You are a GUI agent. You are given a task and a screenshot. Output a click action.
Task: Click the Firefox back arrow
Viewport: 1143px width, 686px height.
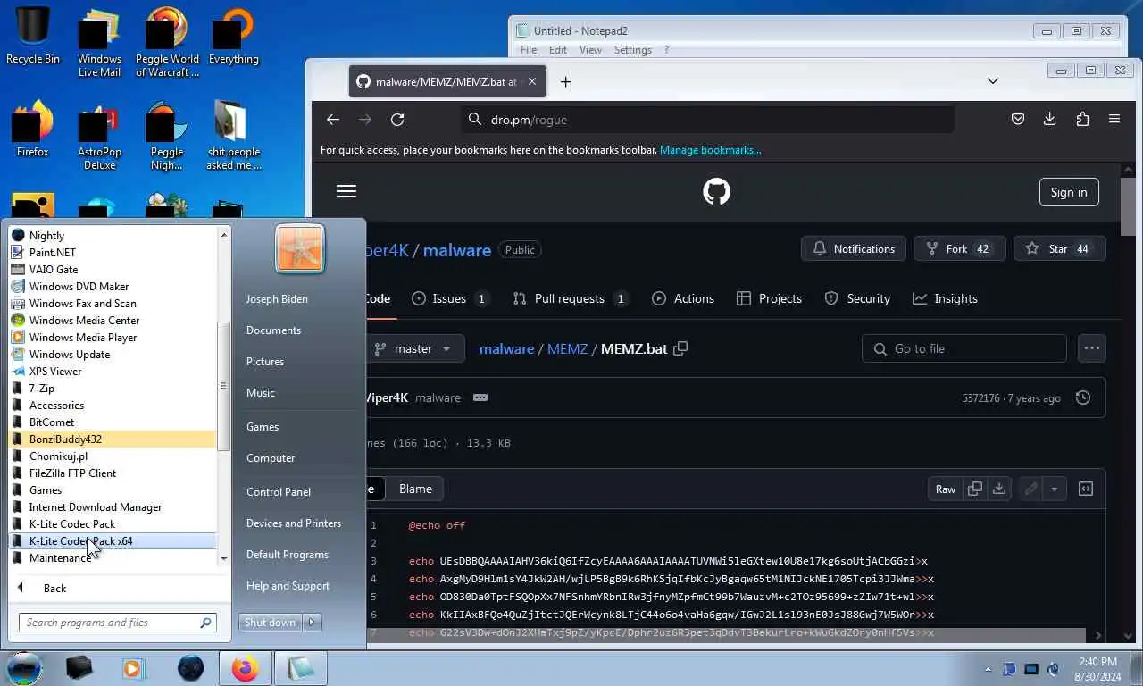coord(333,119)
